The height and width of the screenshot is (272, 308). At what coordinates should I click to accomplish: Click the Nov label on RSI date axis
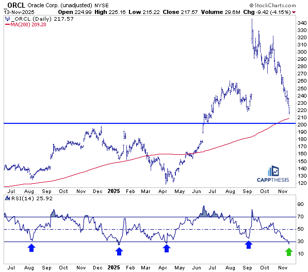click(283, 268)
